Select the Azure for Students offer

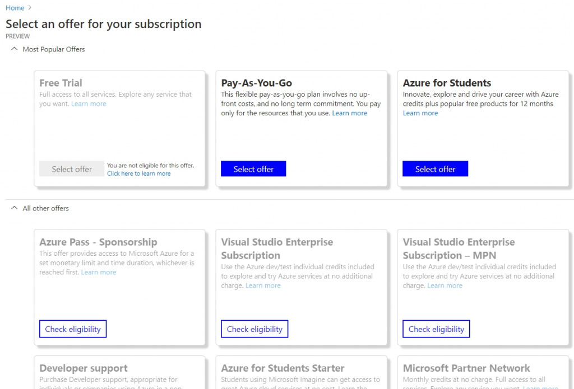(x=435, y=169)
